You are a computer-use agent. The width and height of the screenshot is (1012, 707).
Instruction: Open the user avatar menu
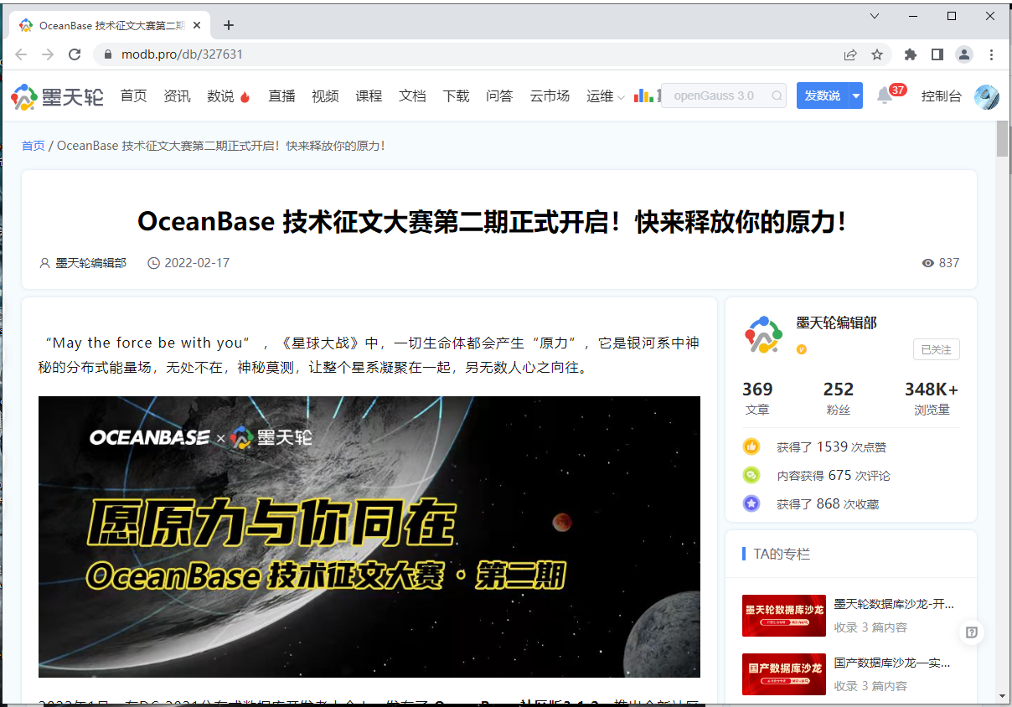coord(986,96)
